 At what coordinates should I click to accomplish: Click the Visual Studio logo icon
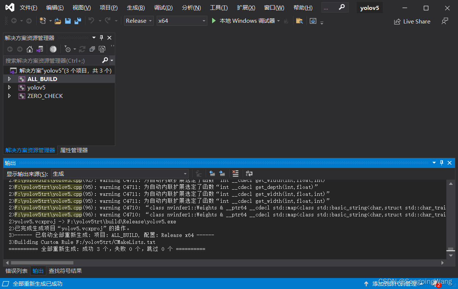click(10, 7)
